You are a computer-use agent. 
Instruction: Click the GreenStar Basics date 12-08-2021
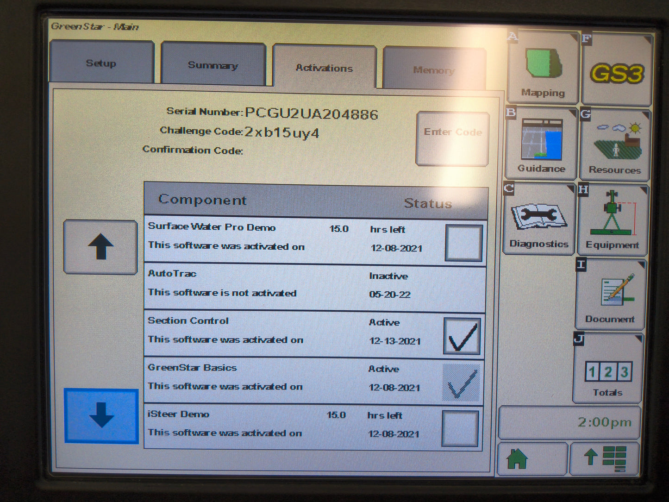(x=394, y=388)
